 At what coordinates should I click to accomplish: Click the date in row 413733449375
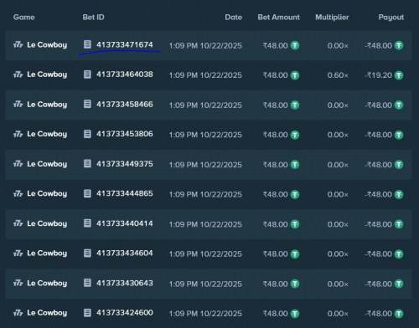click(205, 165)
